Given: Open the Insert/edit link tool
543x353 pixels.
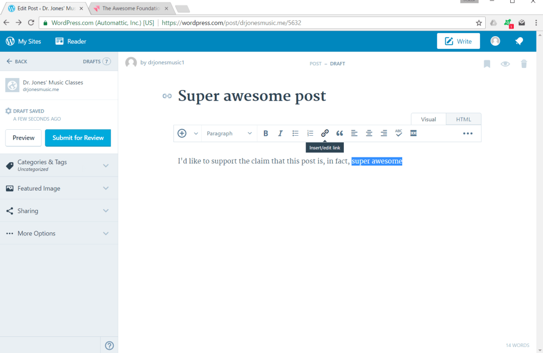Looking at the screenshot, I should click(x=325, y=133).
